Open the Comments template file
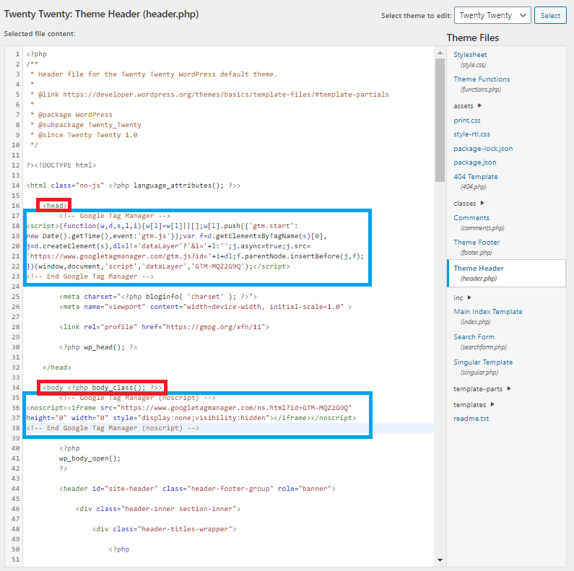This screenshot has width=574, height=571. (471, 218)
